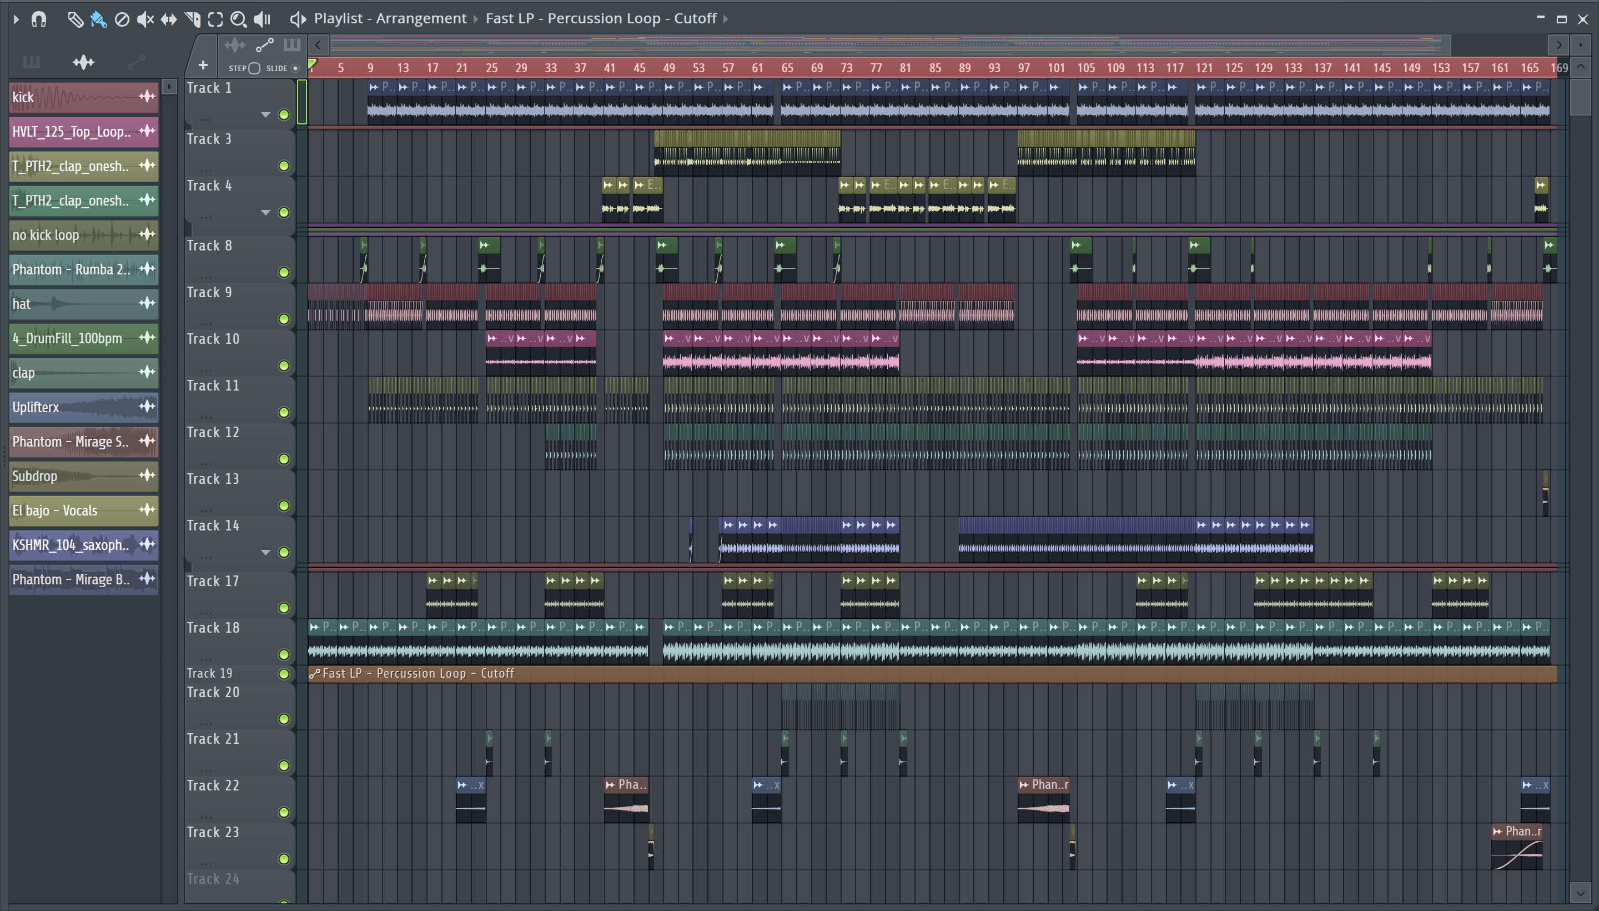Viewport: 1599px width, 911px height.
Task: Enable the SLIDE radio option
Action: (x=295, y=68)
